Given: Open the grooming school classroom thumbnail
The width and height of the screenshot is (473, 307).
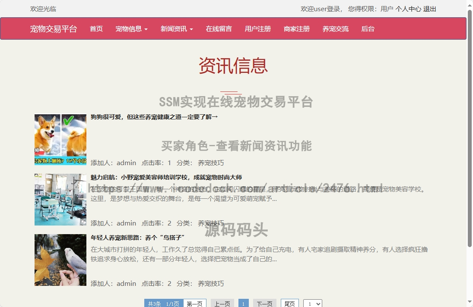Looking at the screenshot, I should tap(60, 200).
